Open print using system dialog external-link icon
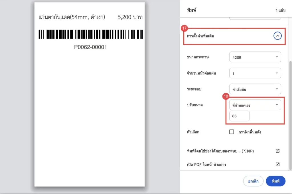 click(x=277, y=151)
